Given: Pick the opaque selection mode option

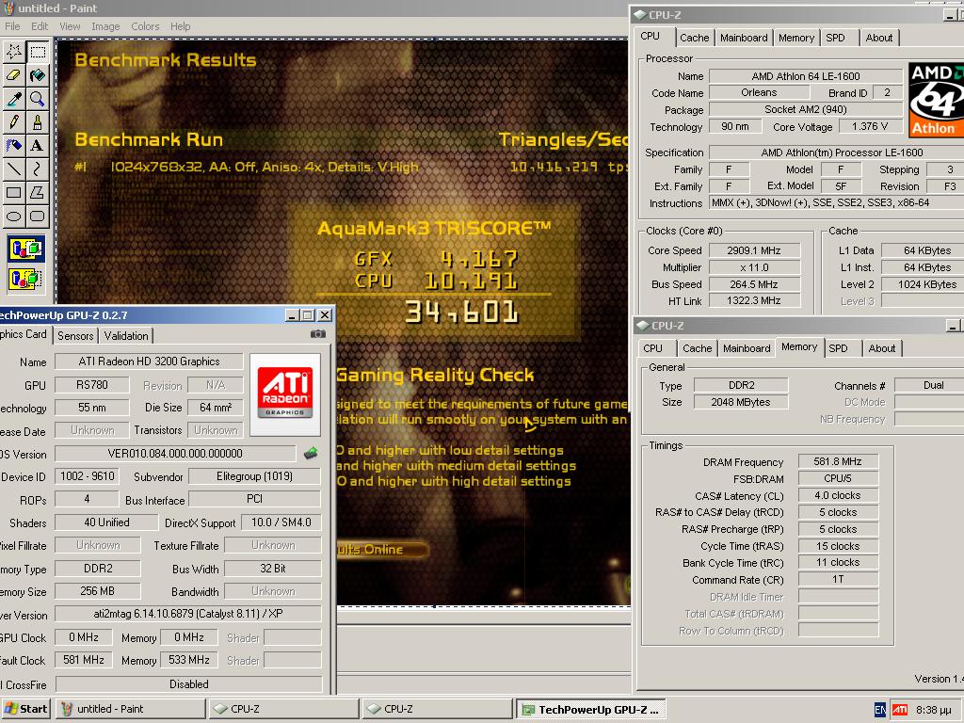Looking at the screenshot, I should pyautogui.click(x=25, y=249).
